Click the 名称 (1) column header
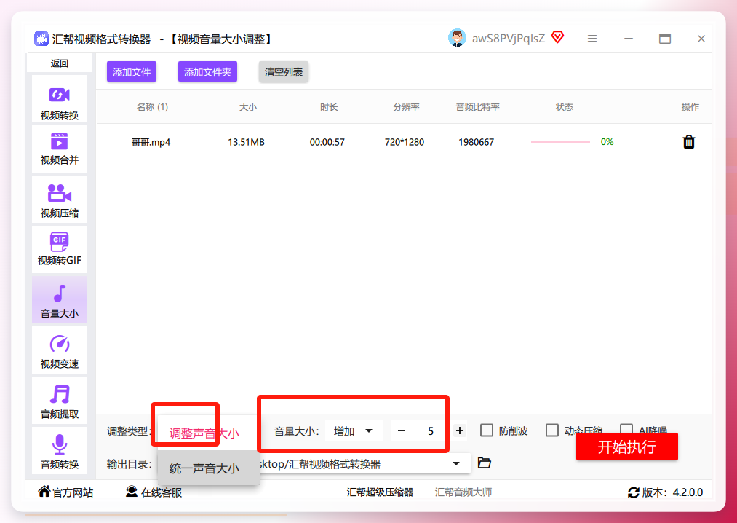 click(152, 107)
